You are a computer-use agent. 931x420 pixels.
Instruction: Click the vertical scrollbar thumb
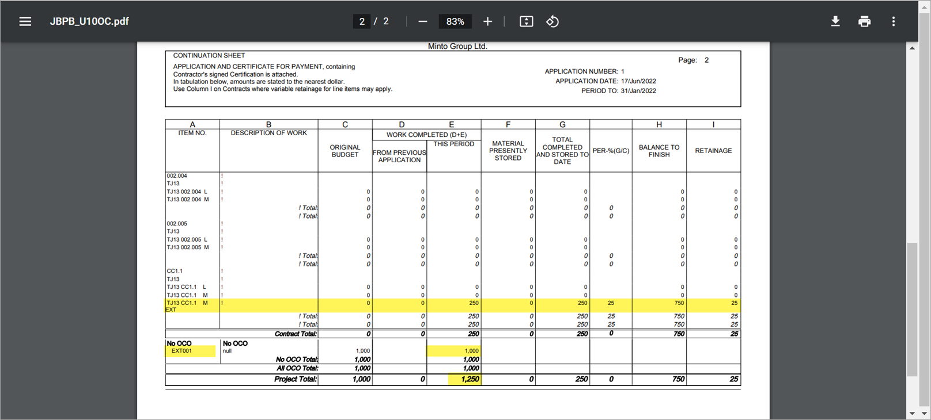coord(912,310)
